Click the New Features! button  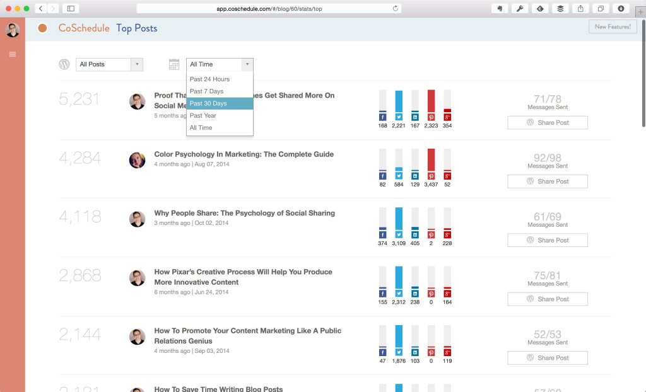[612, 26]
